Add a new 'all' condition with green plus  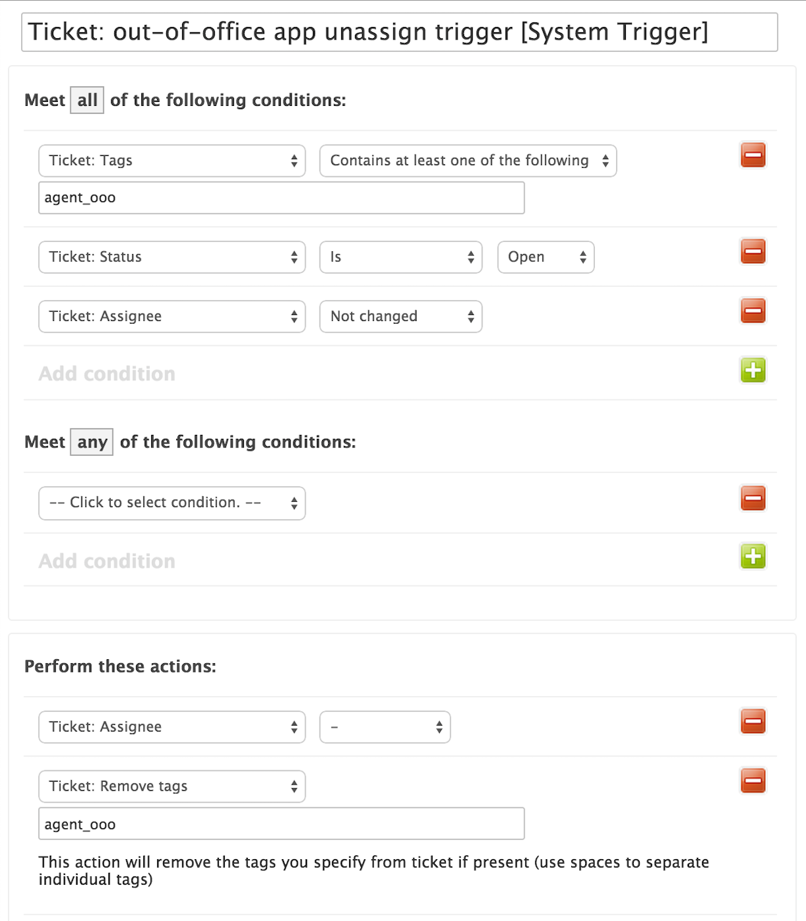click(753, 370)
